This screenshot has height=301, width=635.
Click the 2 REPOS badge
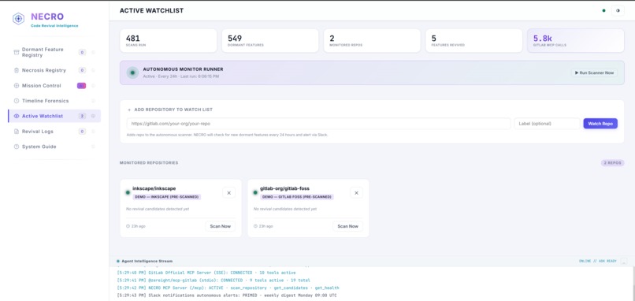[612, 163]
